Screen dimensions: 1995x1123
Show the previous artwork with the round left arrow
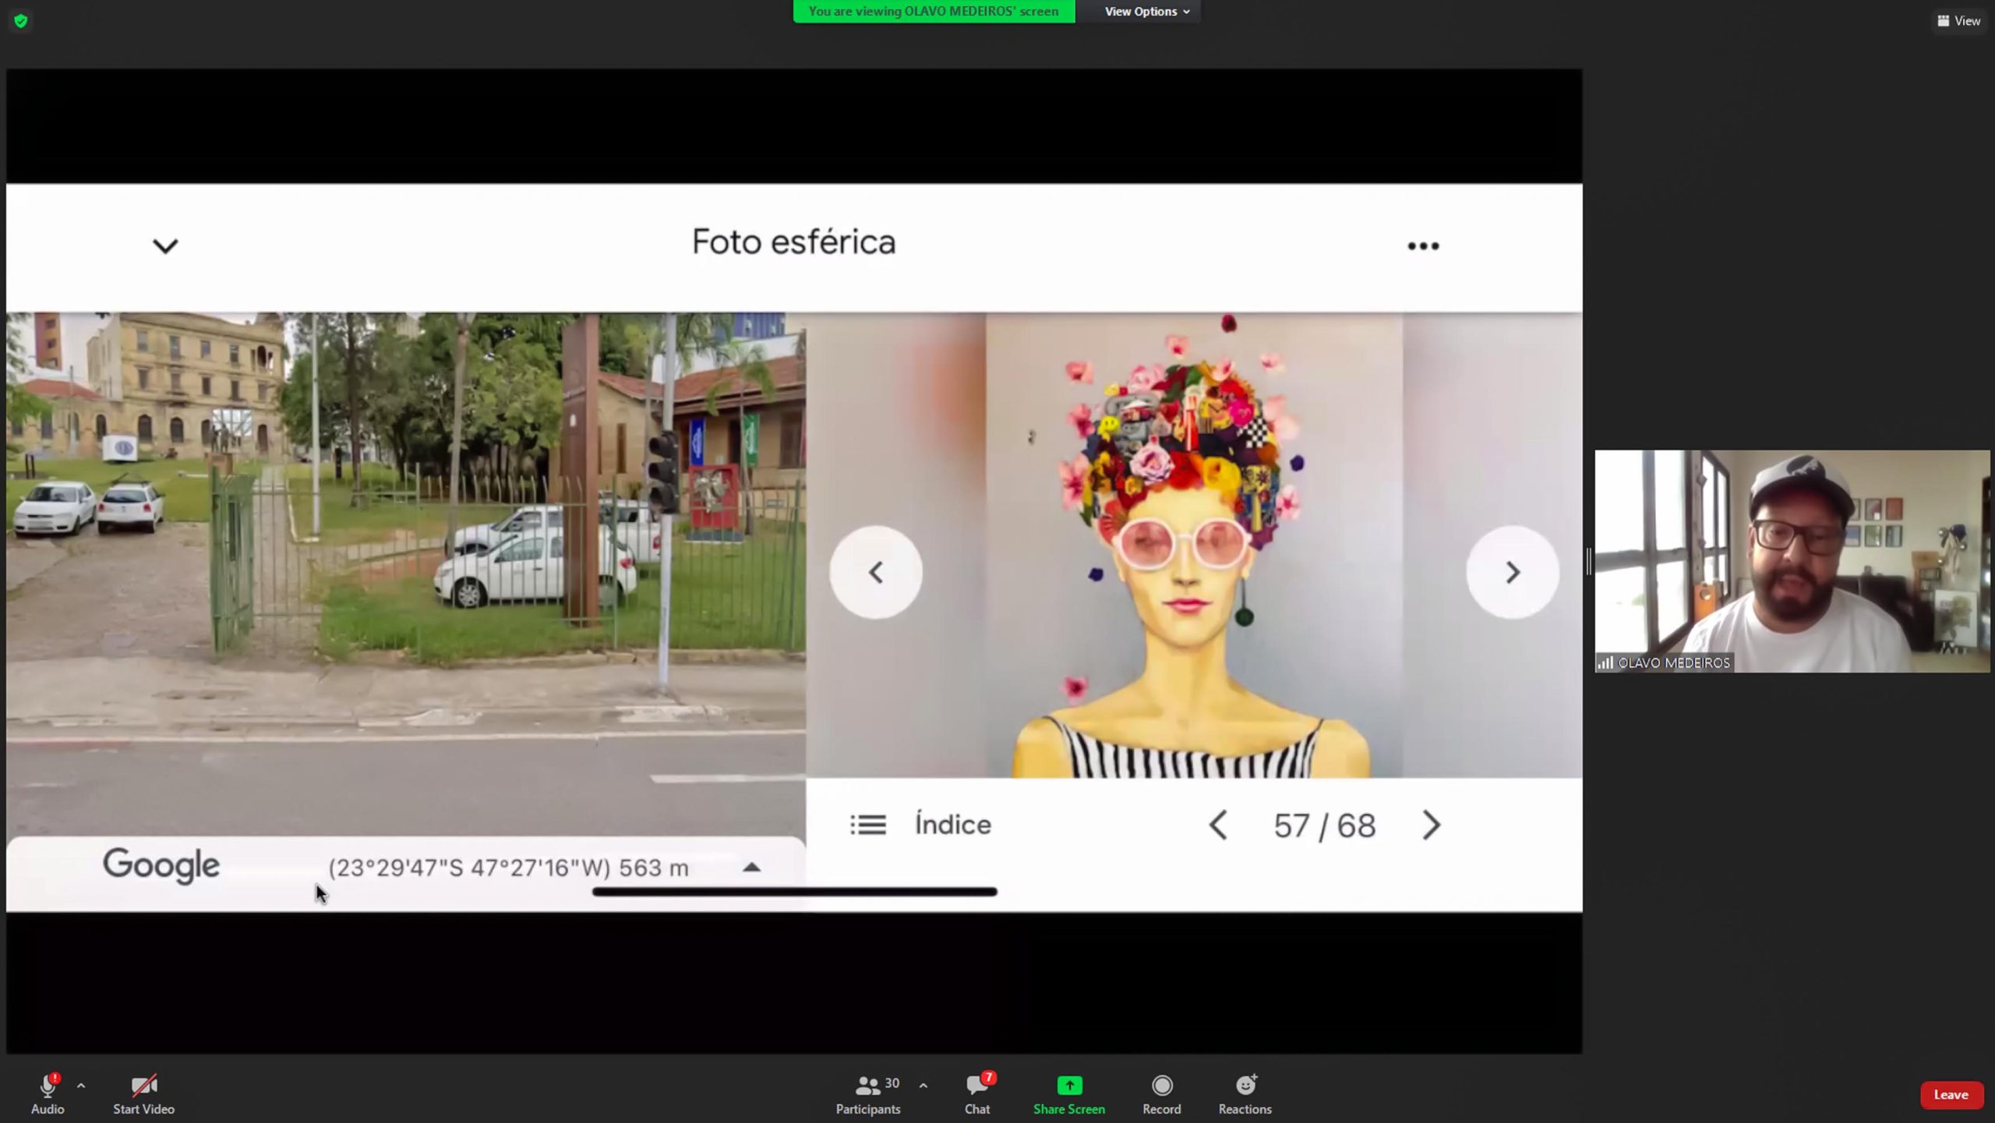[x=875, y=573]
